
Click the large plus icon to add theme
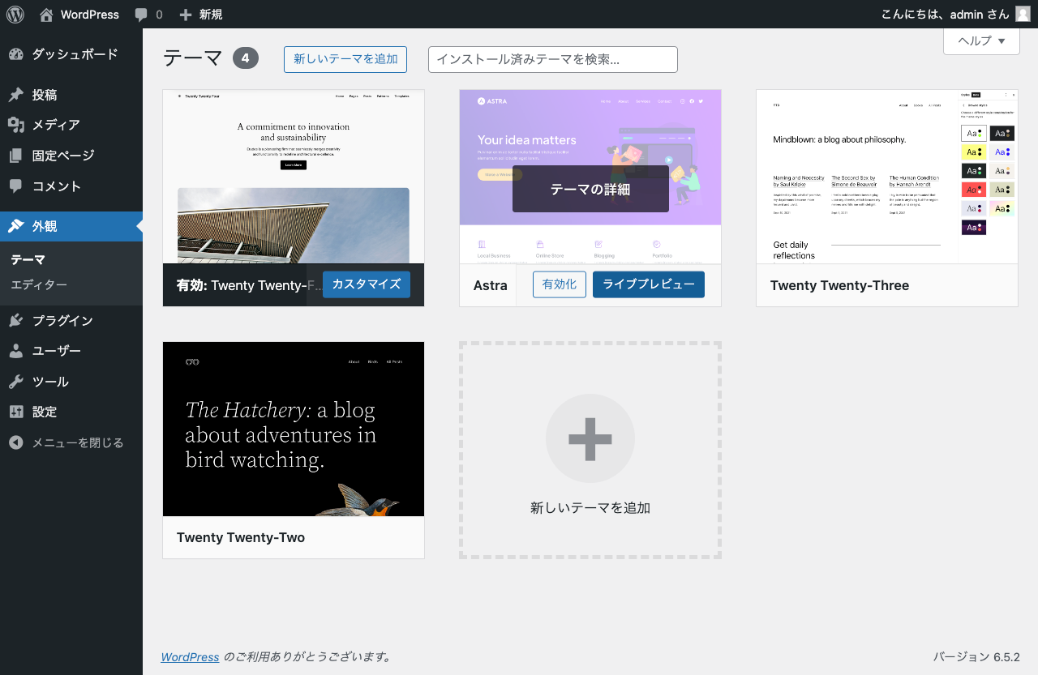[x=590, y=438]
